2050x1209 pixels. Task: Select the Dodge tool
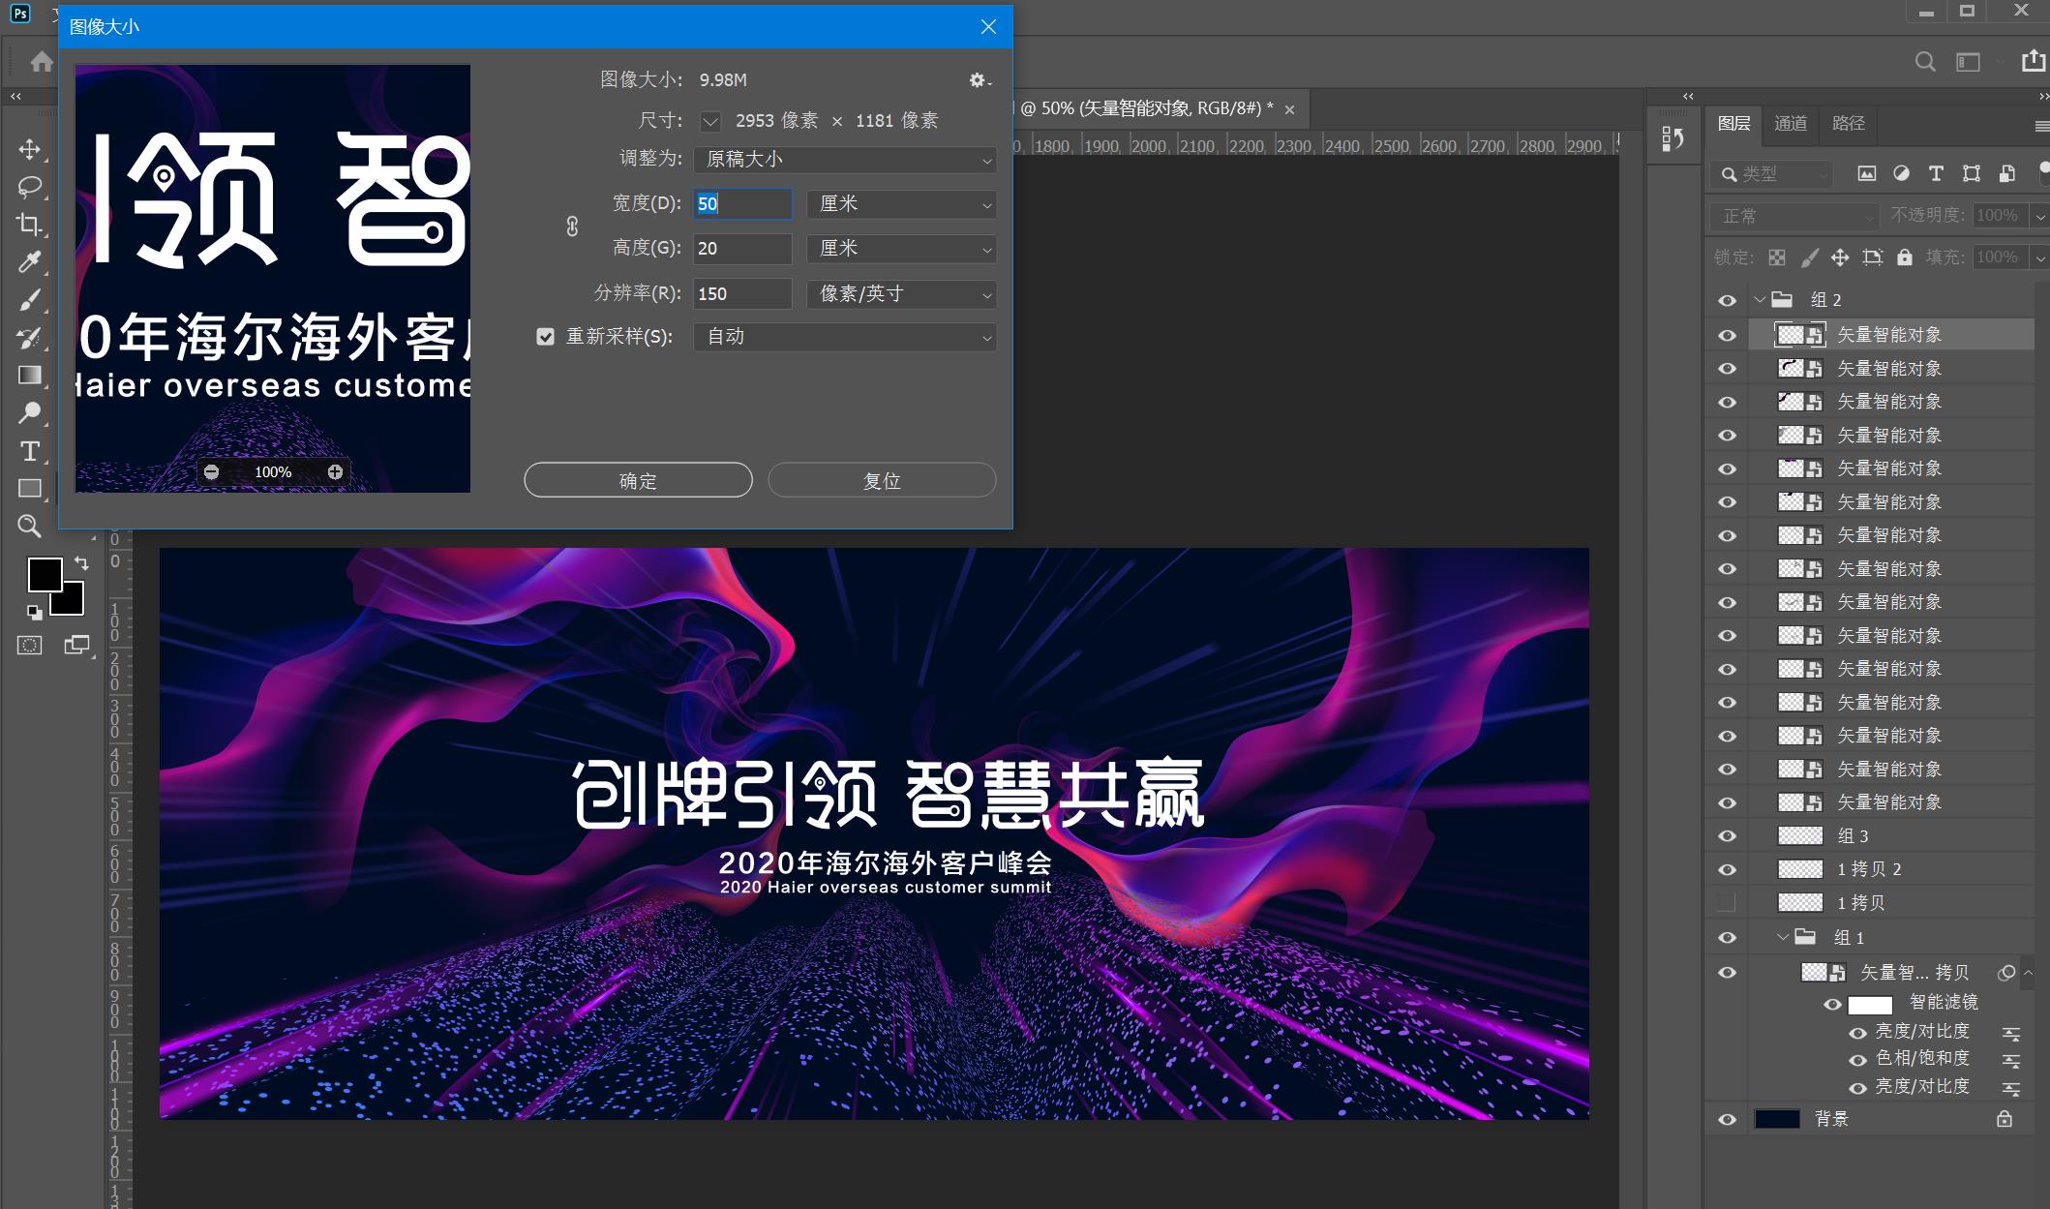pos(30,412)
